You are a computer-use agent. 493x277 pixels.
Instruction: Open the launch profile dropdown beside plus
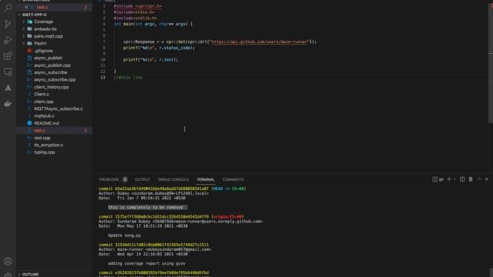click(x=454, y=179)
